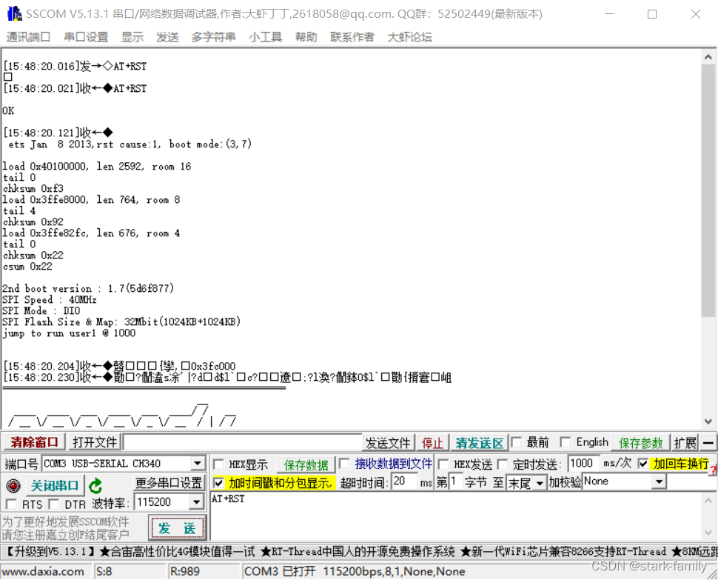Open the 115200 baud rate dropdown
The image size is (718, 580).
click(x=196, y=501)
